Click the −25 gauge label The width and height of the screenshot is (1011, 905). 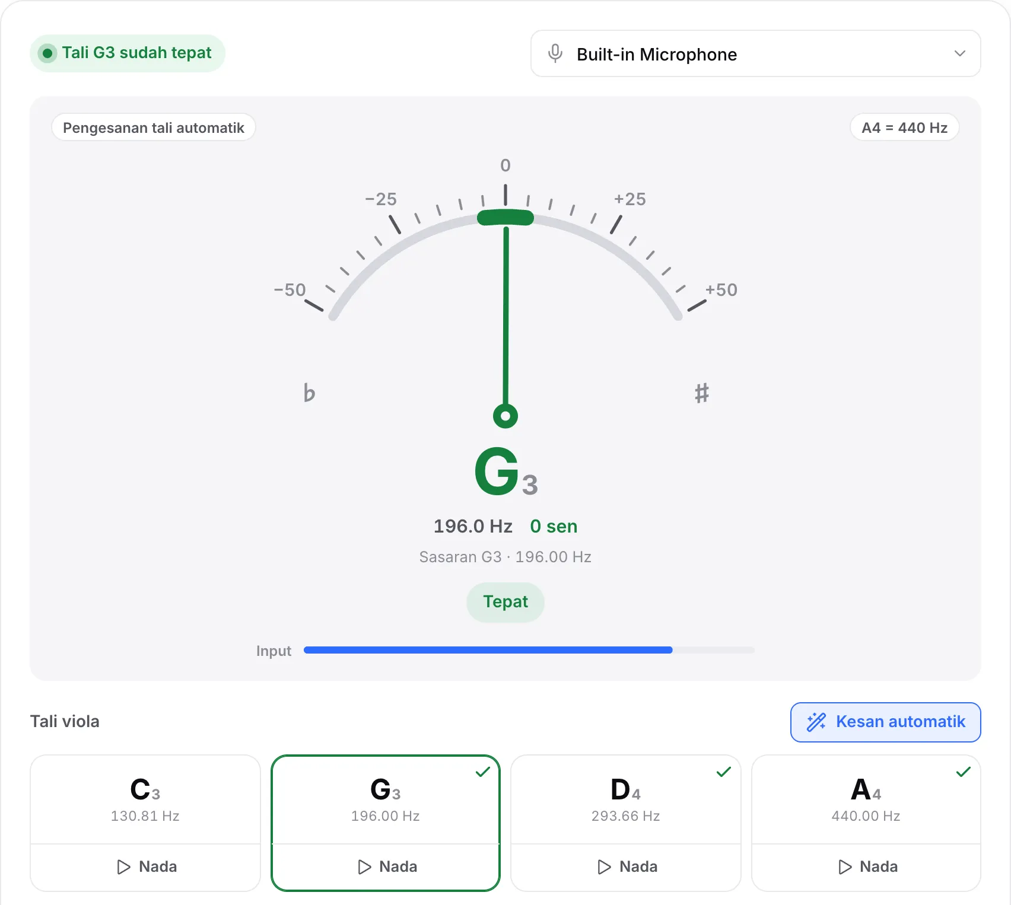[380, 199]
